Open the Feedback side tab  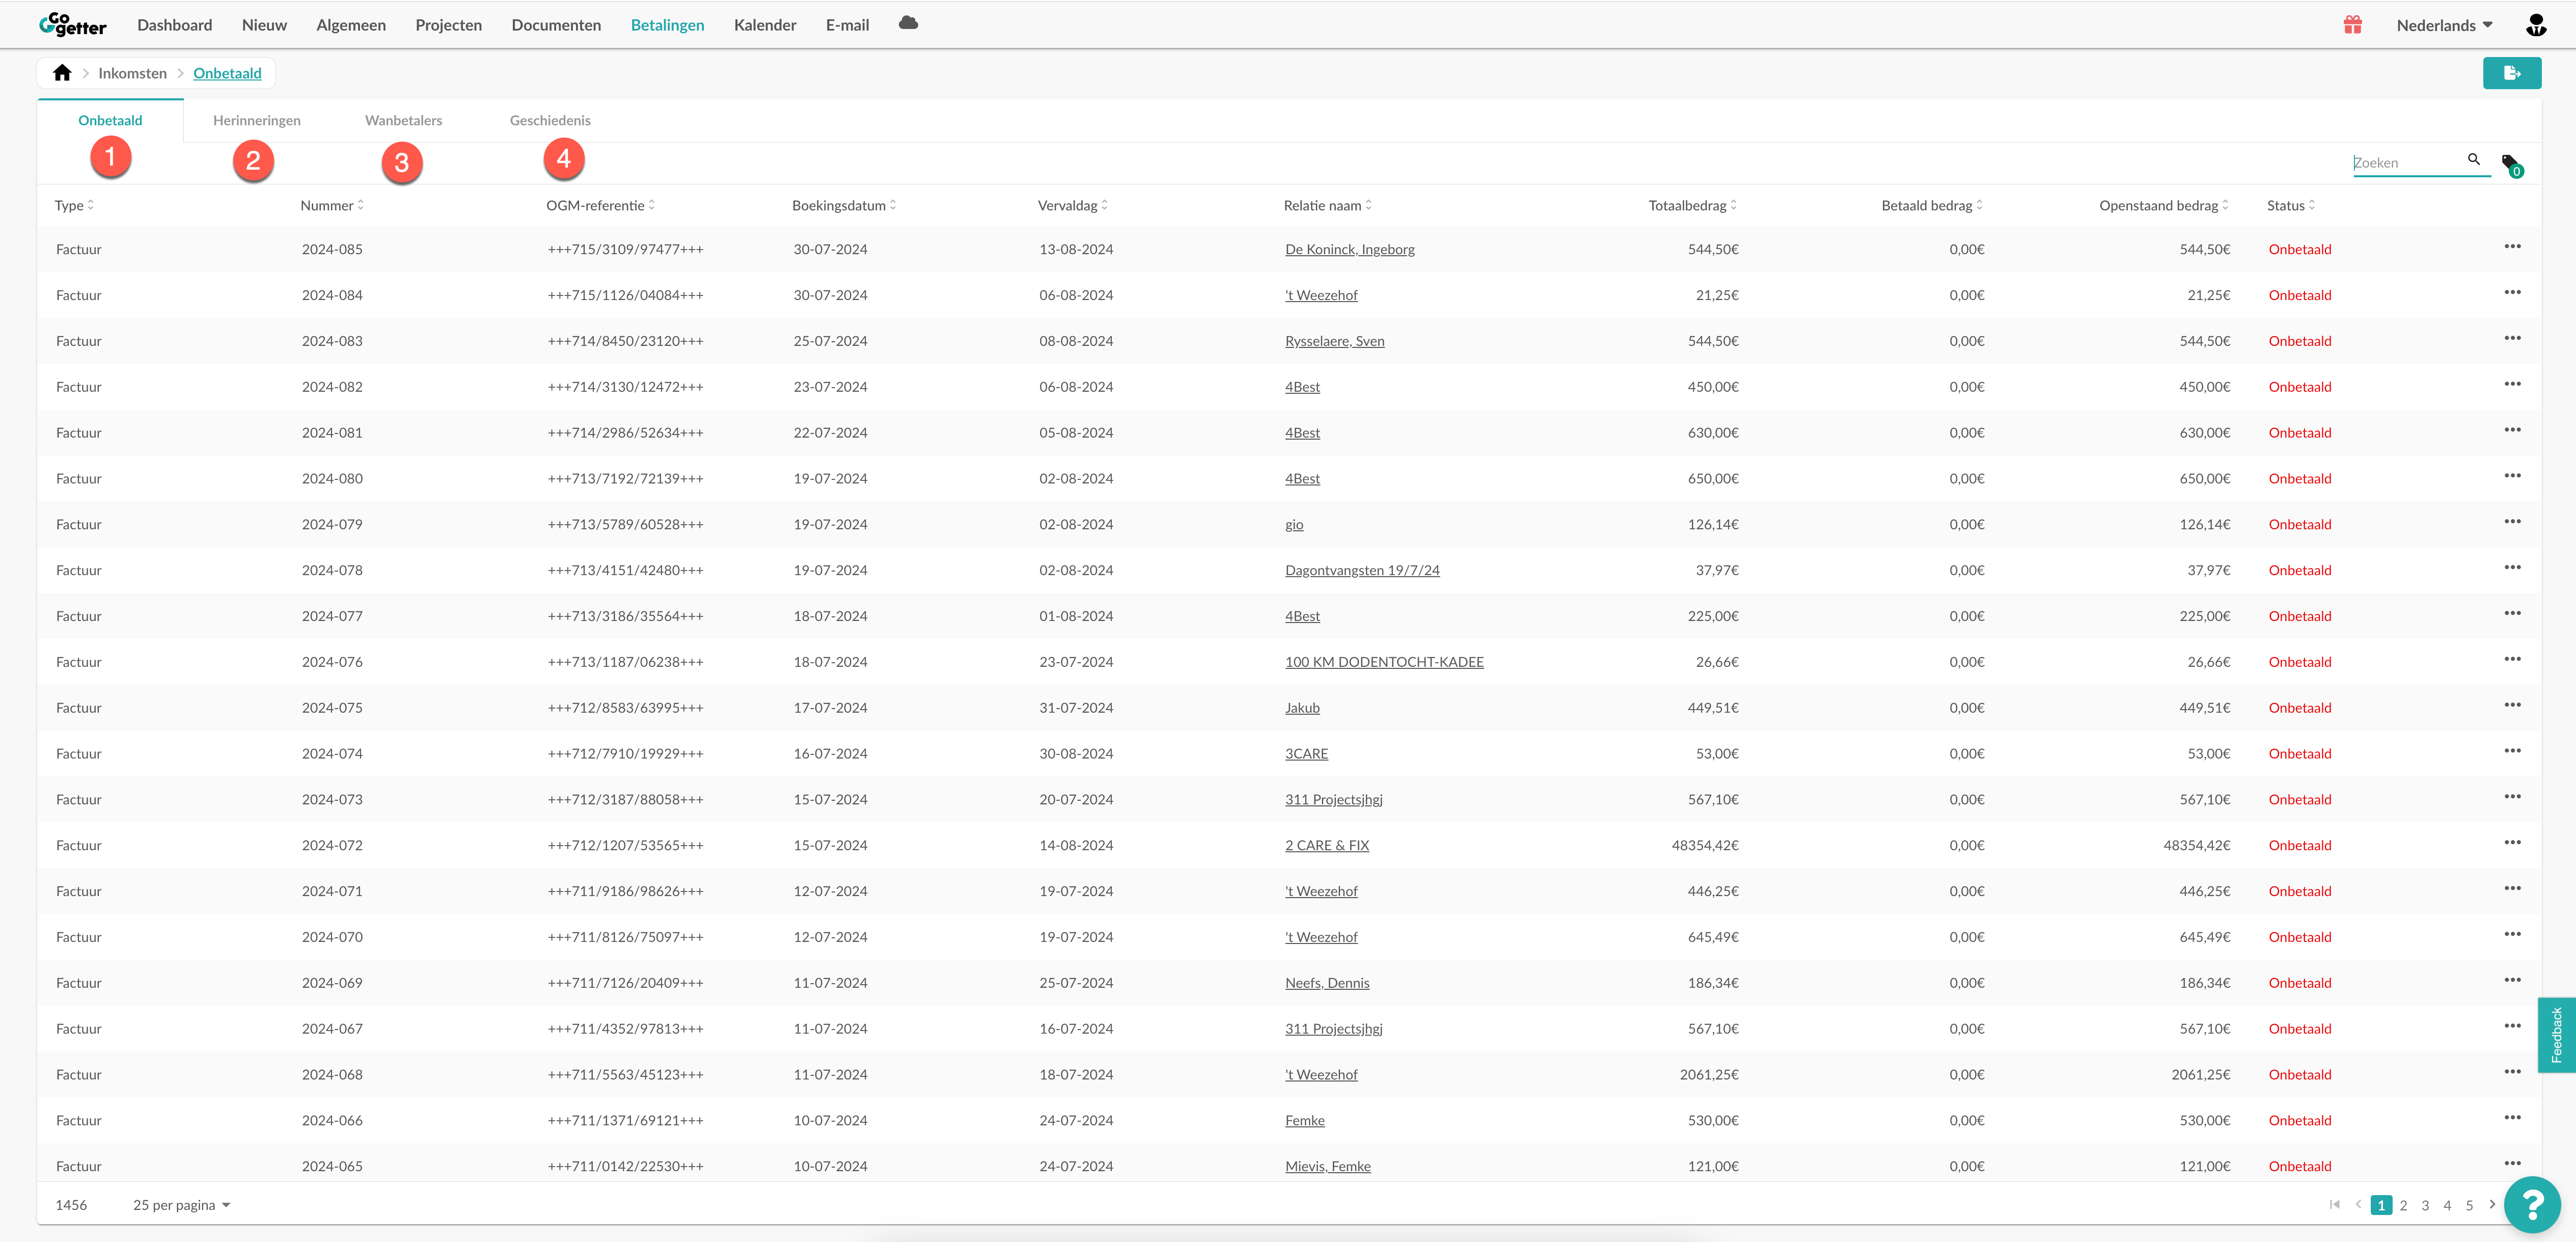(2556, 1035)
